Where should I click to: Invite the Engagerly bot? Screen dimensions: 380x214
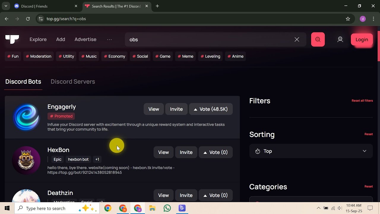point(176,109)
